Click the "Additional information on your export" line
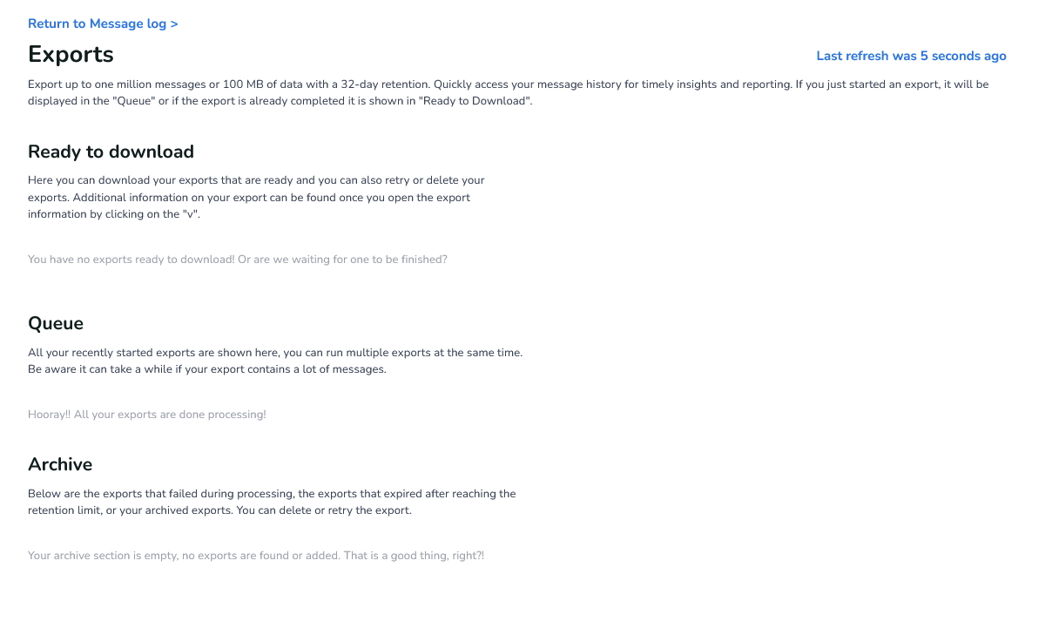Screen dimensions: 1052x635 coord(249,197)
